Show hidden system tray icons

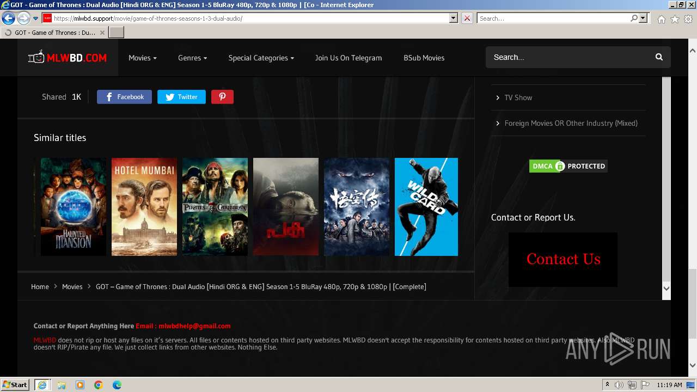click(607, 385)
